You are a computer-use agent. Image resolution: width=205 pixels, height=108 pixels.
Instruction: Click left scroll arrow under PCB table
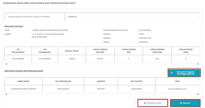click(6, 64)
